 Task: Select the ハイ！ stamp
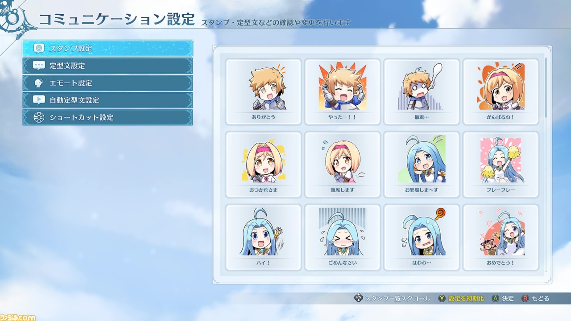tap(264, 237)
